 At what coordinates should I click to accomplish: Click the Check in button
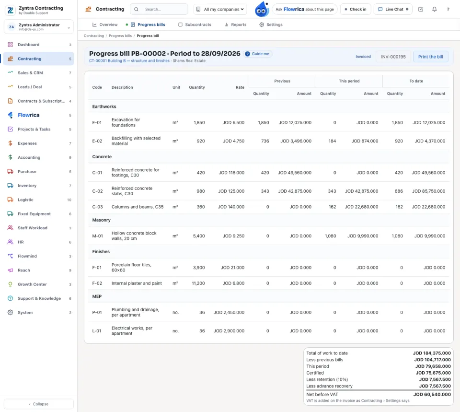coord(356,9)
